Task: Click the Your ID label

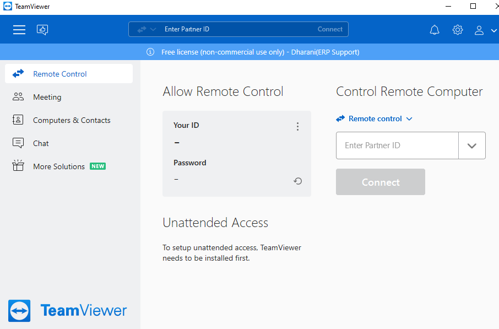Action: click(186, 125)
